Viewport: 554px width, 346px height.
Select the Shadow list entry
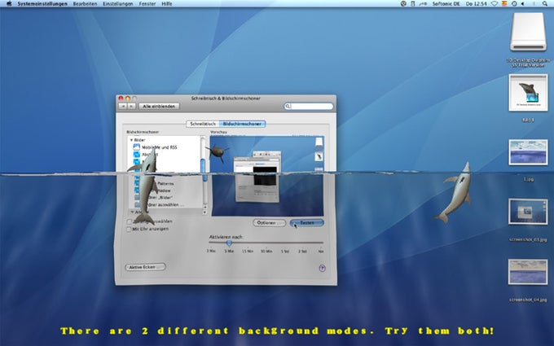click(165, 191)
